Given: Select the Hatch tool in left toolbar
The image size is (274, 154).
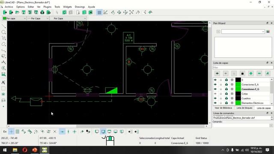Looking at the screenshot, I should [3, 89].
